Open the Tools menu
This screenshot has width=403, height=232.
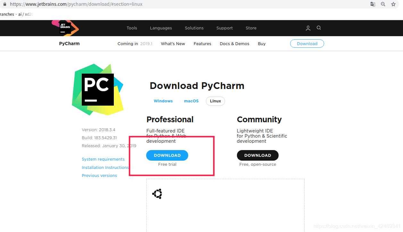pyautogui.click(x=132, y=28)
